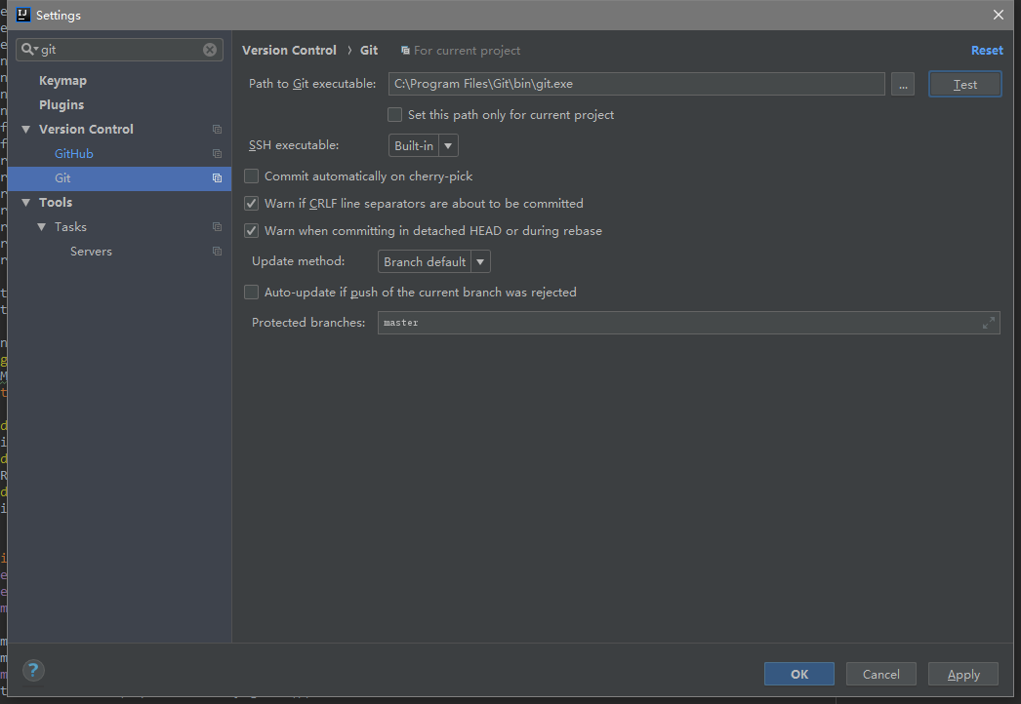Open the Update method dropdown
The image size is (1021, 704).
[434, 262]
